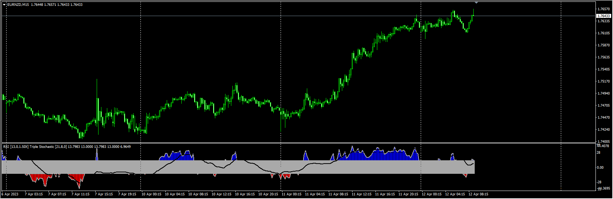Viewport: 613px width, 199px height.
Task: Click the 1.76335 price scale label
Action: [x=604, y=21]
